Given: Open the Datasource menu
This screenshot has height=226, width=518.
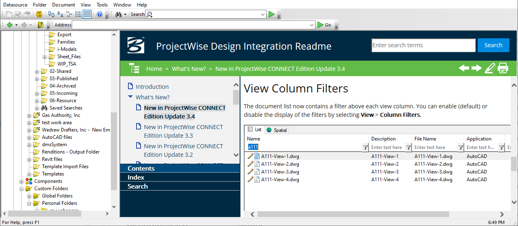Looking at the screenshot, I should coord(15,4).
